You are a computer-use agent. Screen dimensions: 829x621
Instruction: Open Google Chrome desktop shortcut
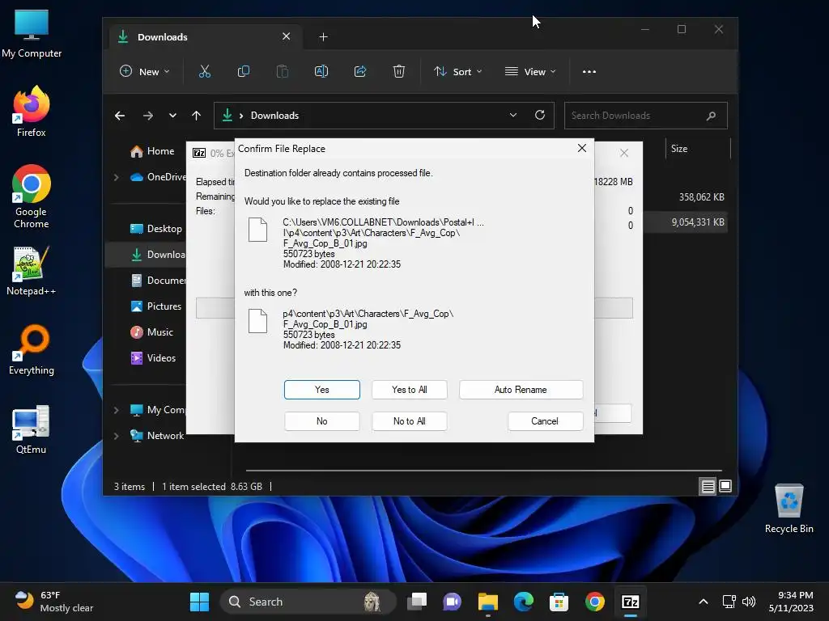[32, 196]
